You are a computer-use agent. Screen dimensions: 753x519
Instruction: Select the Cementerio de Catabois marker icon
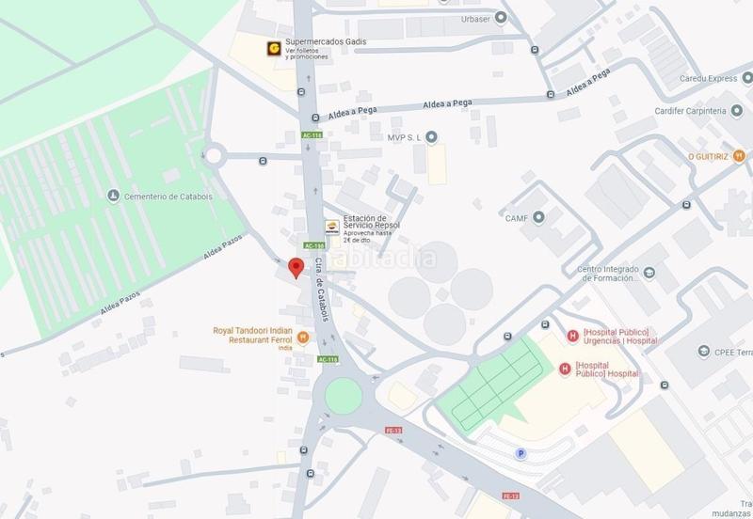(113, 196)
